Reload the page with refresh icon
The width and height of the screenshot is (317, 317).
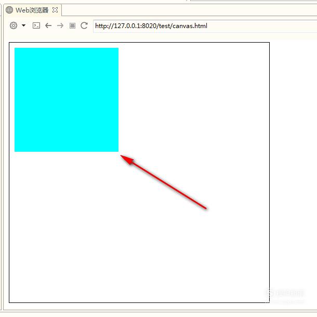tap(84, 25)
